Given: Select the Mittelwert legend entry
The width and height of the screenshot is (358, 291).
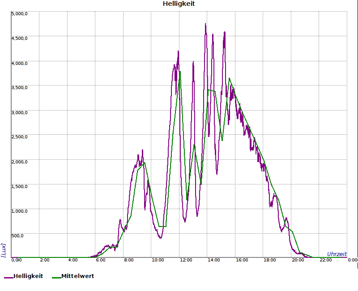Looking at the screenshot, I should [73, 276].
